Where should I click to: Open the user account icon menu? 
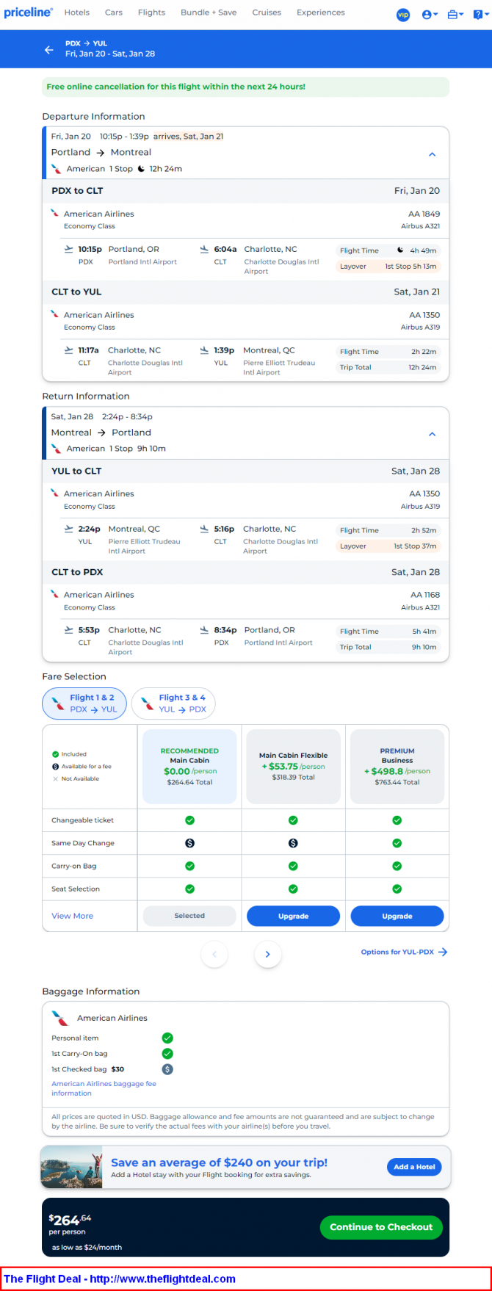(430, 15)
